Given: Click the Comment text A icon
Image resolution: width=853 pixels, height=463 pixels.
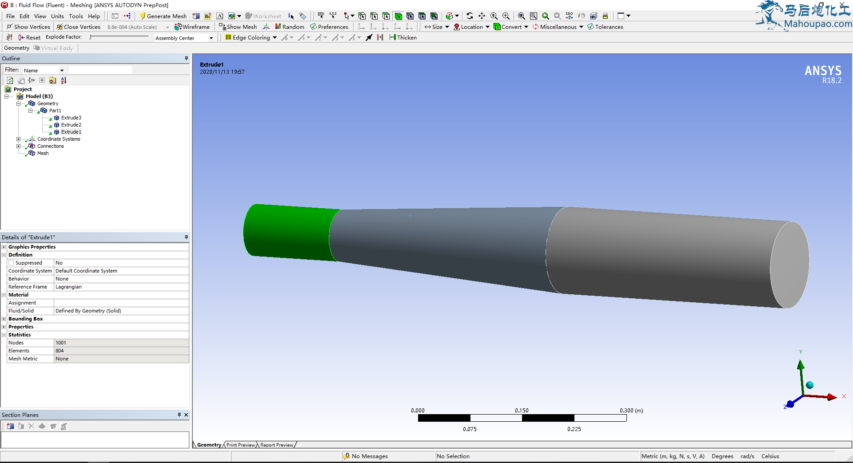Looking at the screenshot, I should (220, 16).
